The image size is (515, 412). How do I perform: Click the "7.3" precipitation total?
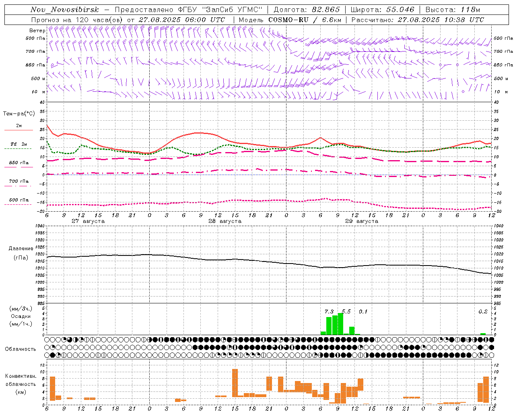point(329,311)
